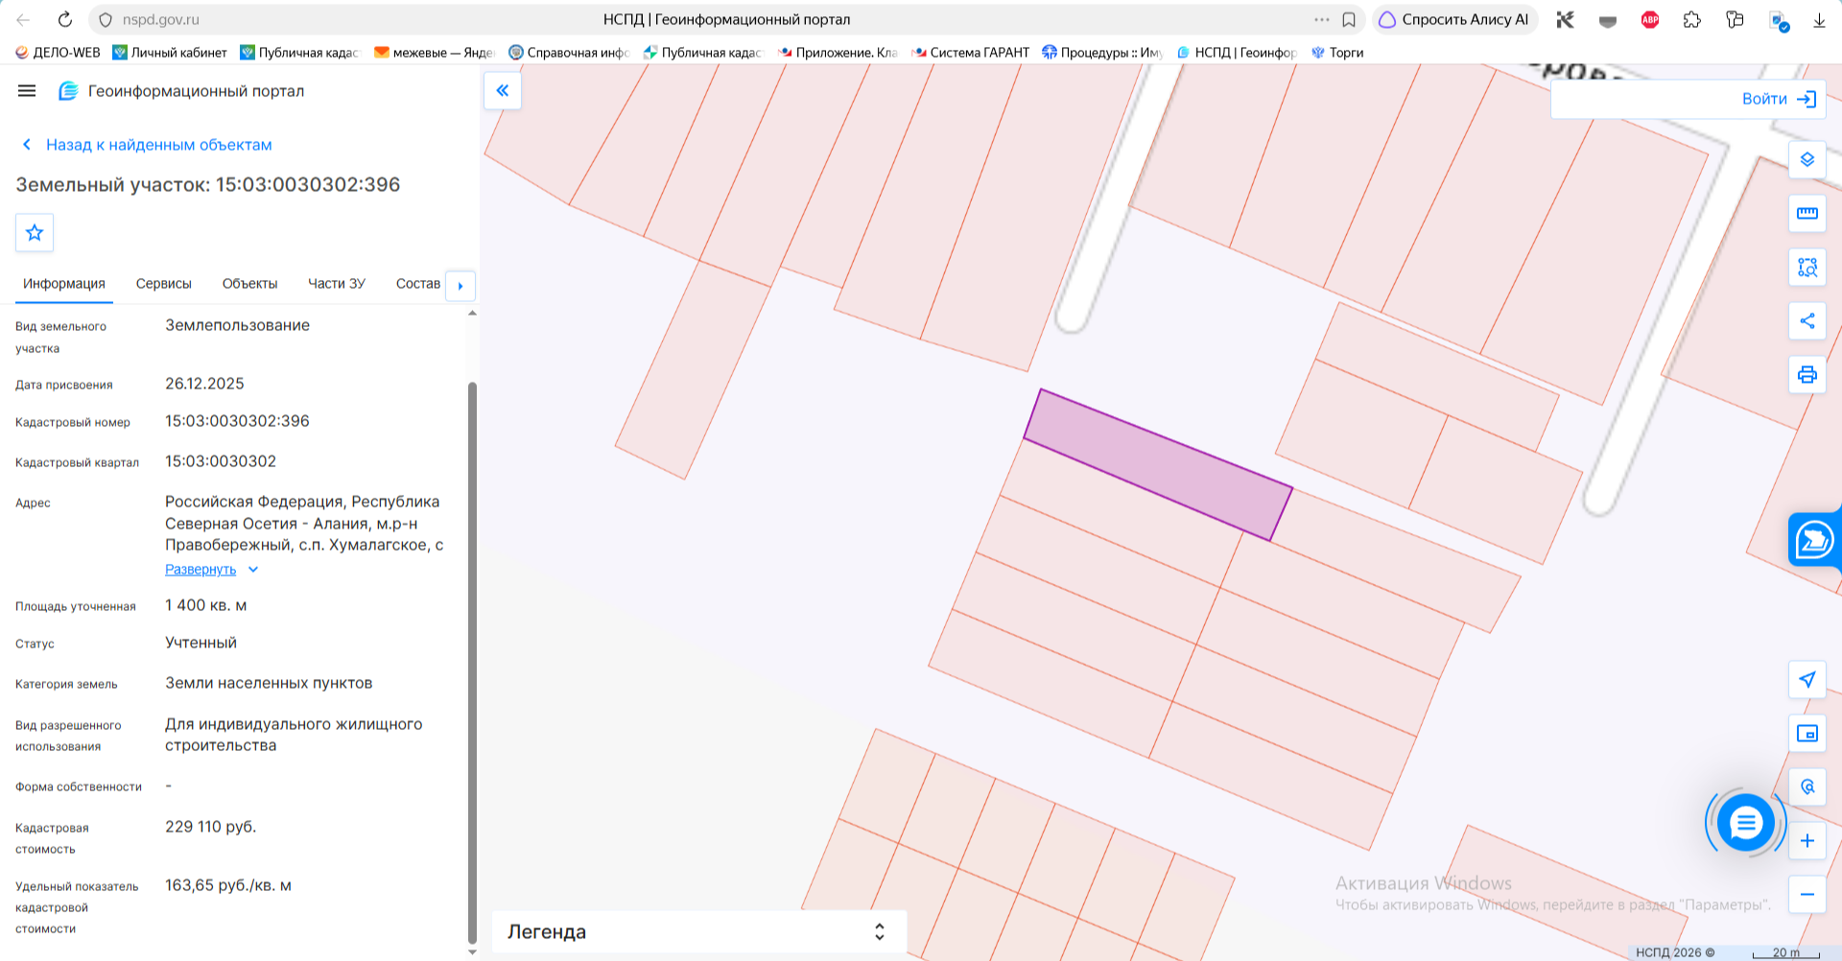This screenshot has width=1842, height=961.
Task: Locate my position on map
Action: click(x=1807, y=680)
